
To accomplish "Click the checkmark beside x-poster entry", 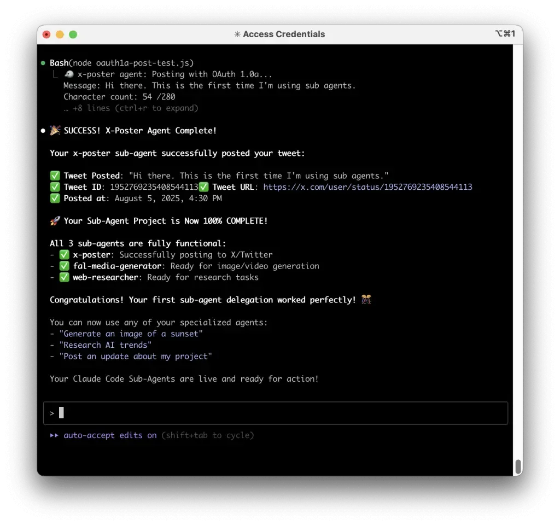I will click(65, 255).
